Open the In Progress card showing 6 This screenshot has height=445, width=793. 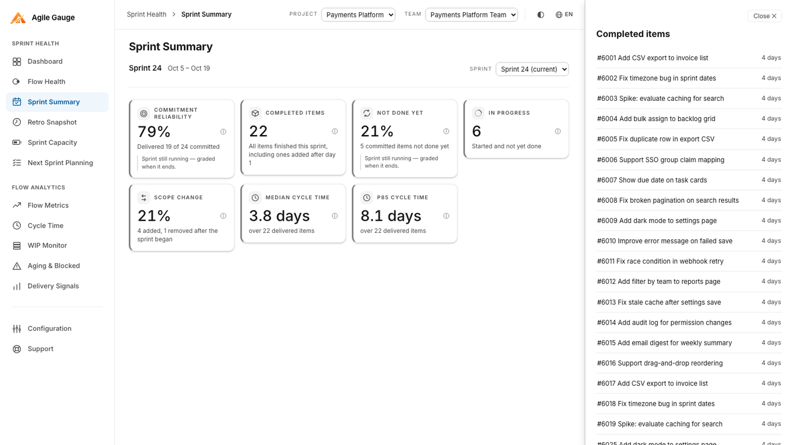tap(516, 129)
